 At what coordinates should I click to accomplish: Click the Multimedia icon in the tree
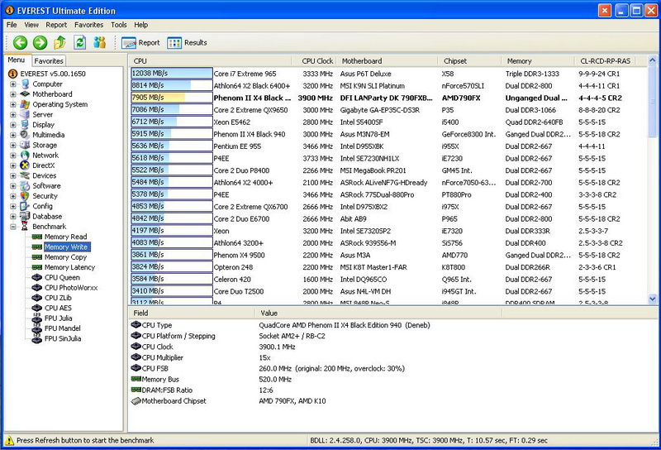pyautogui.click(x=26, y=135)
